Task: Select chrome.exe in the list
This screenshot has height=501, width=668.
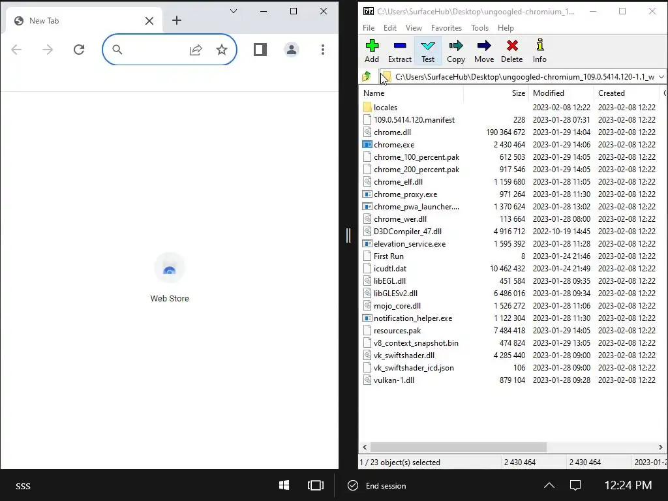Action: tap(393, 144)
